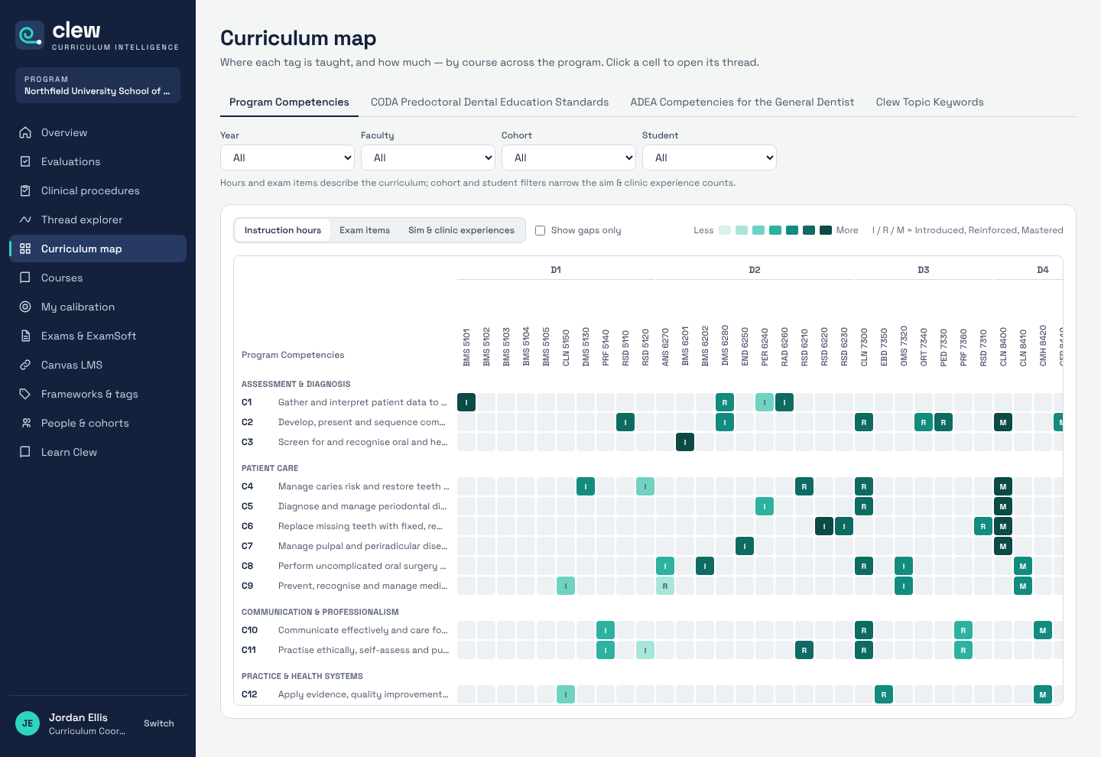Image resolution: width=1101 pixels, height=757 pixels.
Task: Click the 'Perform uncomplicated oral surgery' row label
Action: pos(362,566)
